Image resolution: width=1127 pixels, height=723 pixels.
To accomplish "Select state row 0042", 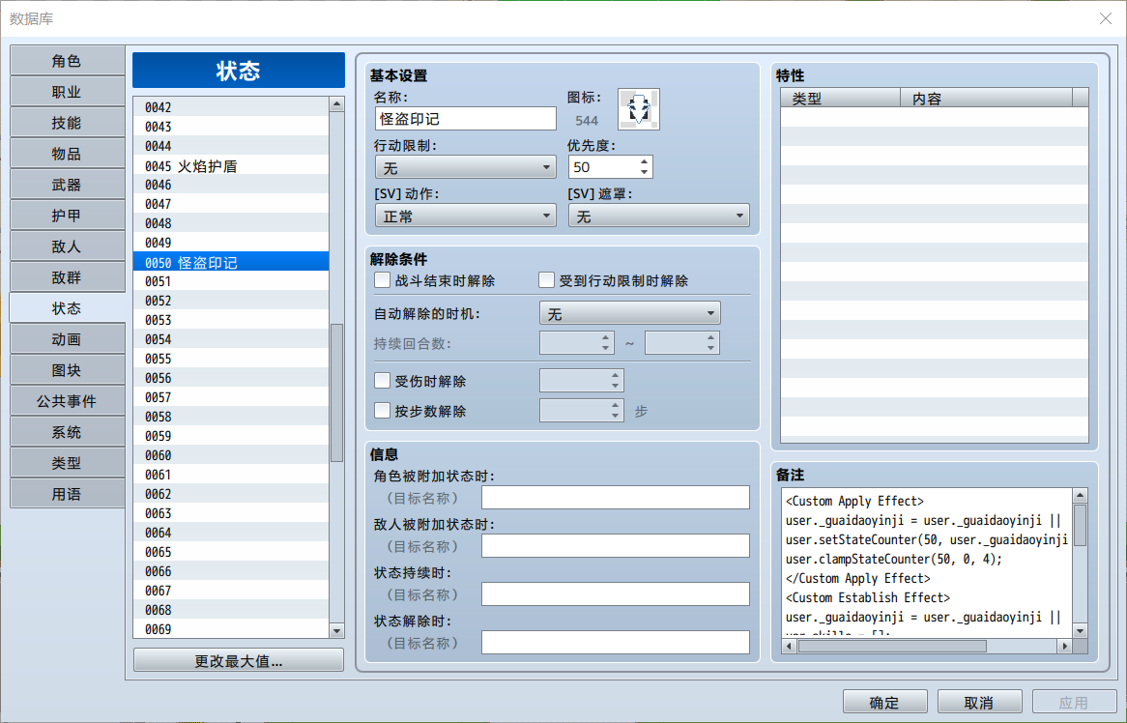I will click(231, 107).
